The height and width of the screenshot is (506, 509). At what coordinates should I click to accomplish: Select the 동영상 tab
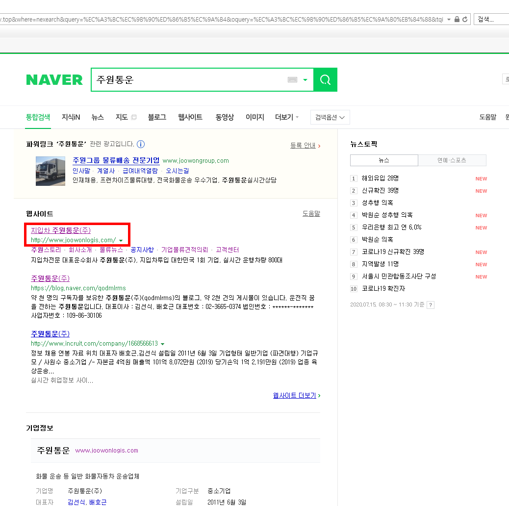point(225,117)
